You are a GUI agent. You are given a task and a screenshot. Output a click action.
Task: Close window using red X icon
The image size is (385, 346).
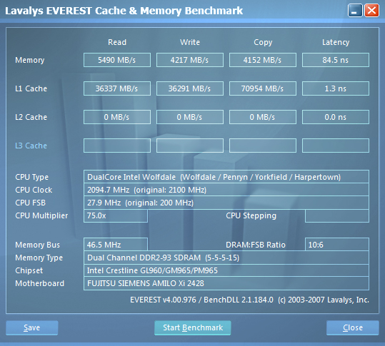tap(371, 11)
